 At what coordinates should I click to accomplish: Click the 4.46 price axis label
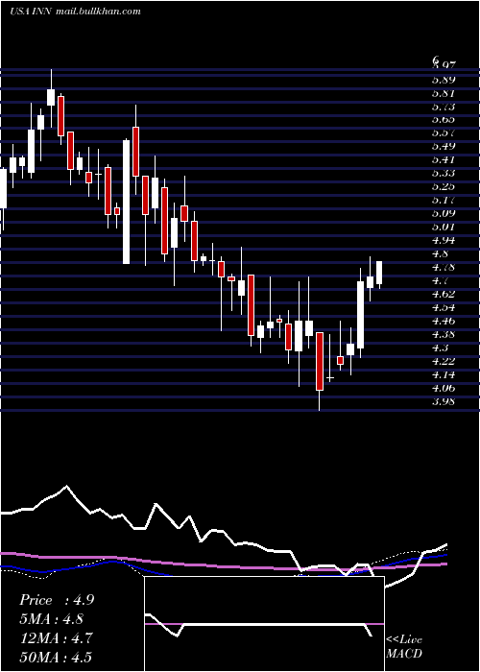[x=444, y=321]
